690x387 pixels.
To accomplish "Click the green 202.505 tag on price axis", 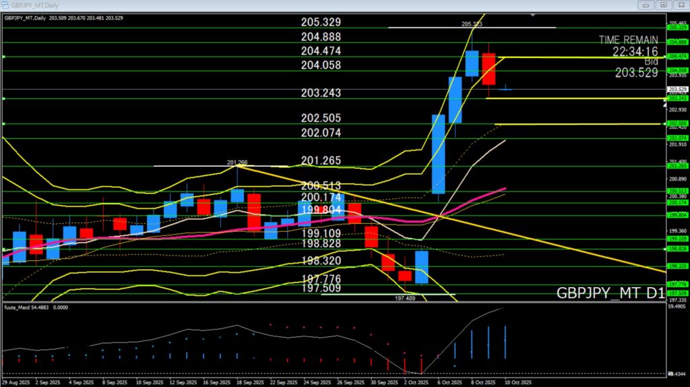I will 677,123.
